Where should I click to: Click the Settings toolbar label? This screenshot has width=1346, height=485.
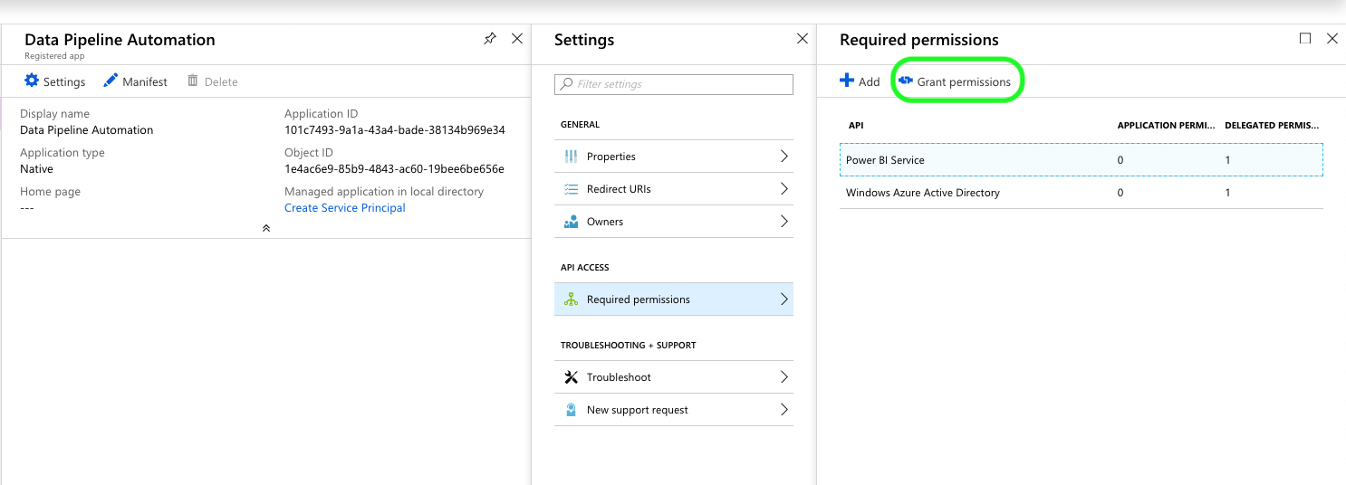(x=64, y=81)
